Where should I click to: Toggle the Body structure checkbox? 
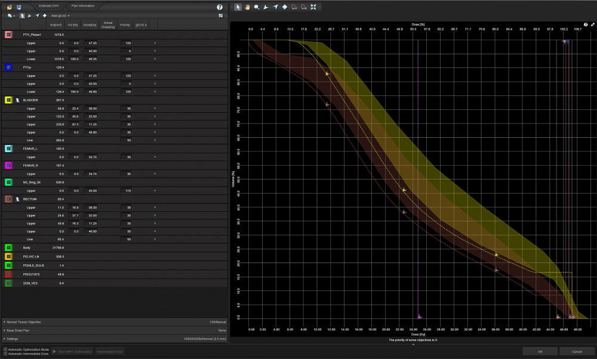8,247
